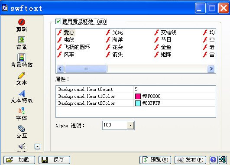The height and width of the screenshot is (165, 230).
Task: Select the 电线 background effect
Action: coord(69,40)
